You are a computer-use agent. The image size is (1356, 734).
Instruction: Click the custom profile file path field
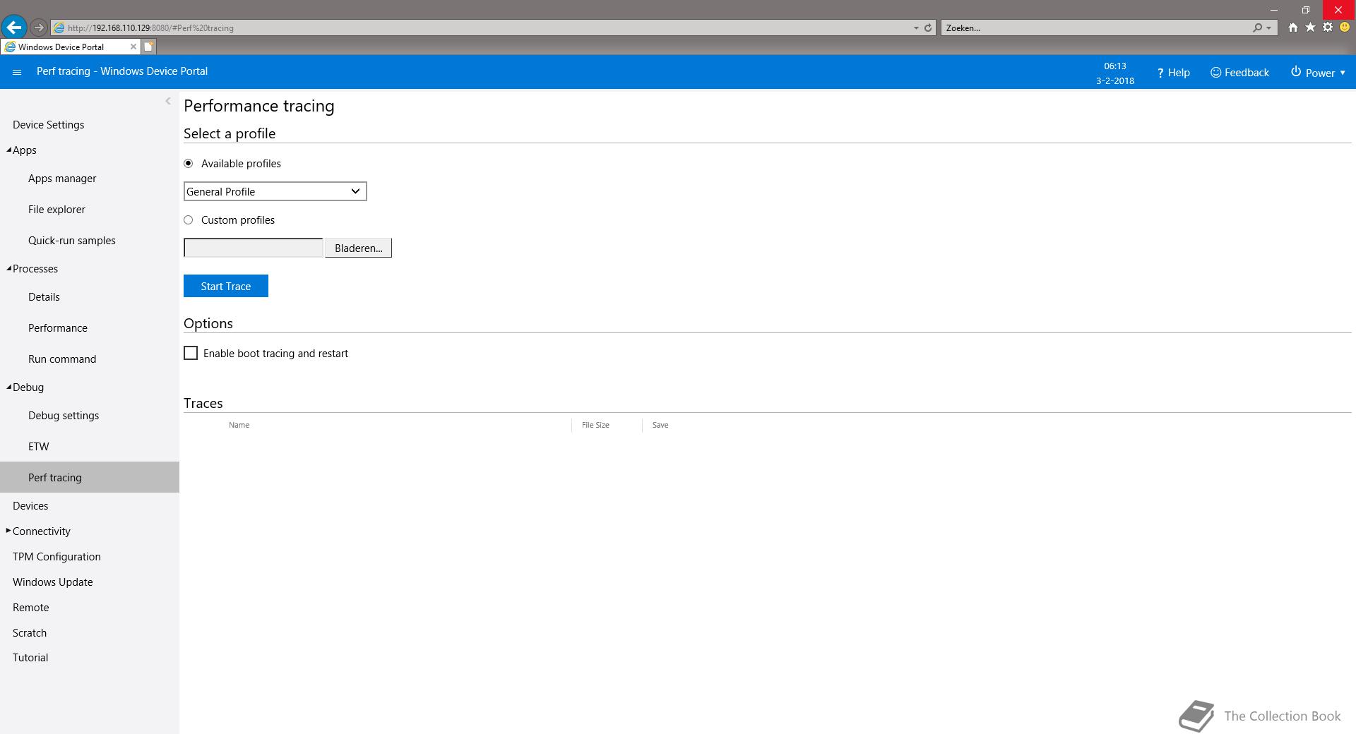253,248
